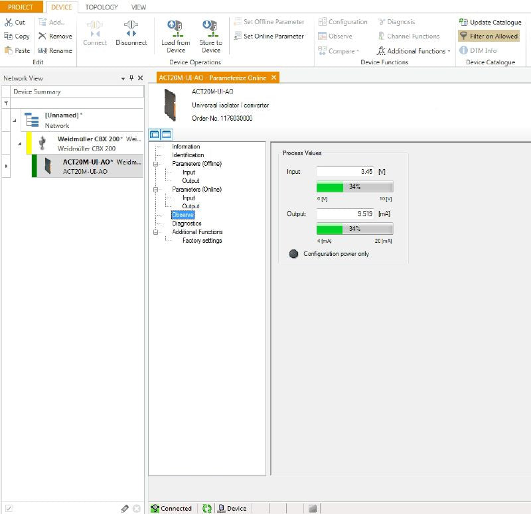The image size is (531, 514).
Task: Click the green refresh icon in status bar
Action: (207, 508)
